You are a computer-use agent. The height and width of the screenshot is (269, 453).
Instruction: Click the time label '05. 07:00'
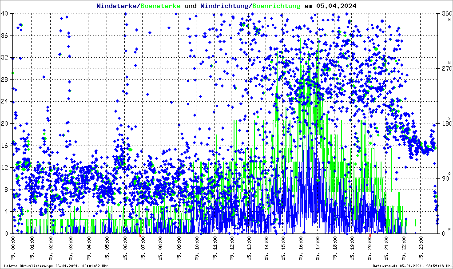(143, 249)
